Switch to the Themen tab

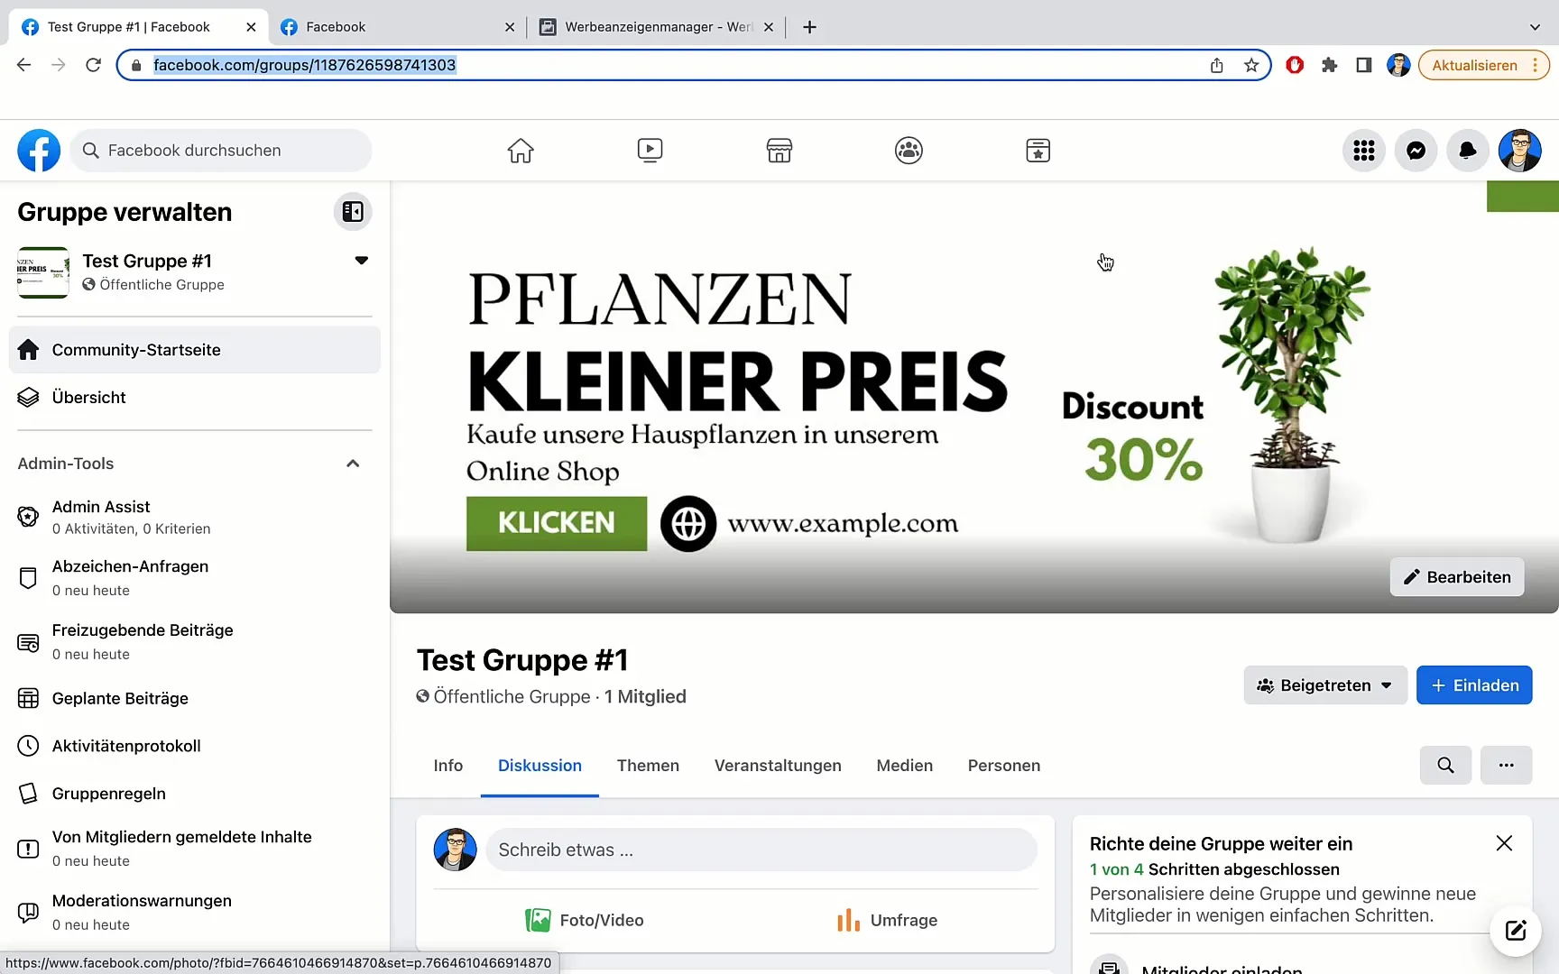(x=648, y=766)
